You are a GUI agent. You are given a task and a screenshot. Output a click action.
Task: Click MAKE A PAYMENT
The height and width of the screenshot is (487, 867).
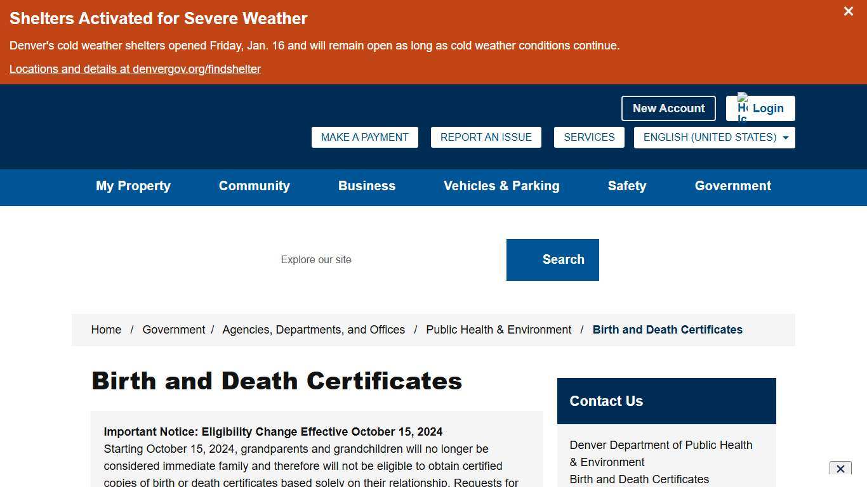(x=364, y=137)
